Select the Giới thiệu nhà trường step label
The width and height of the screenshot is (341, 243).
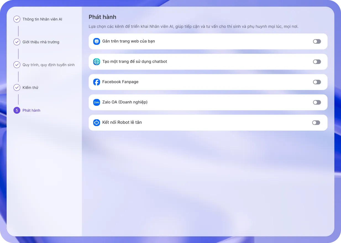[x=41, y=42]
